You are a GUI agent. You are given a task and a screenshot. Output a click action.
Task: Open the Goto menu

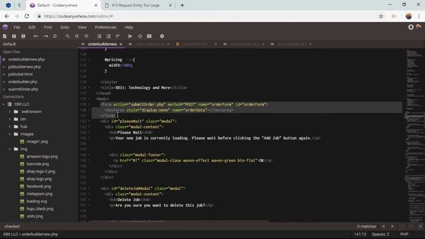pos(64,27)
